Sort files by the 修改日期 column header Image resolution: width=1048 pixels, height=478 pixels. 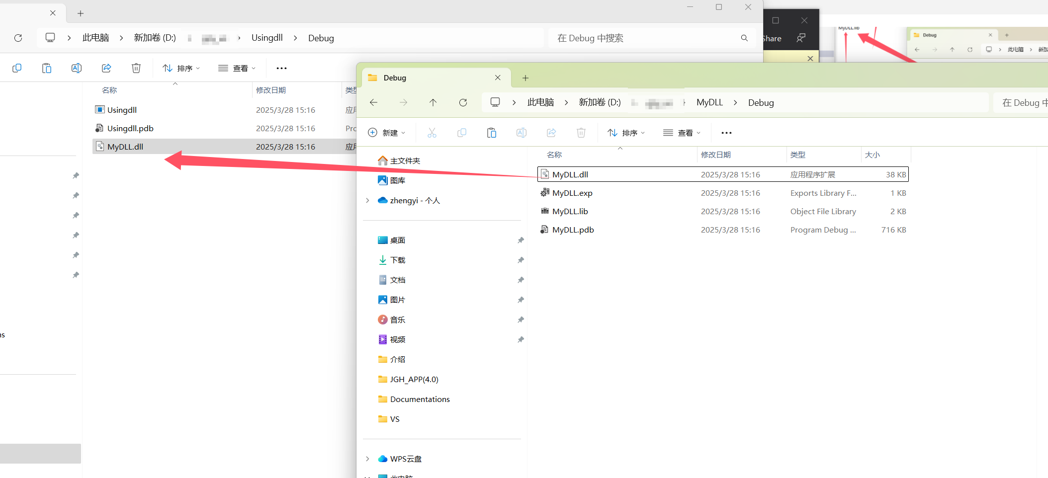[716, 155]
